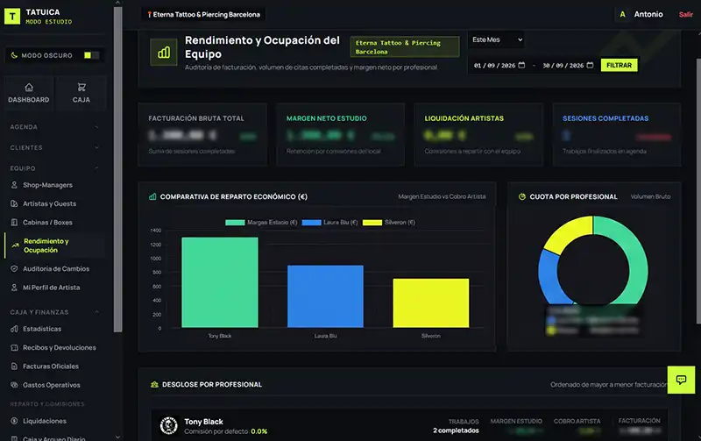Open Auditoría de Cambios page

click(x=56, y=269)
